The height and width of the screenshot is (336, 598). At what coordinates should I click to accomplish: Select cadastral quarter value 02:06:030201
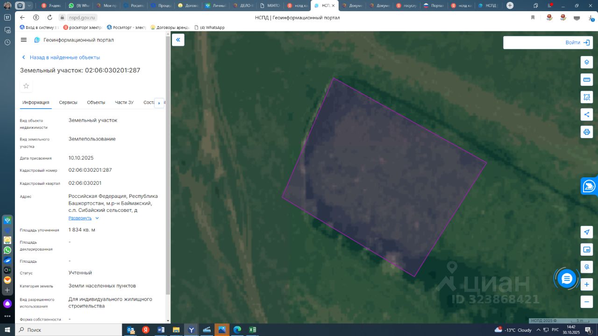(x=85, y=183)
